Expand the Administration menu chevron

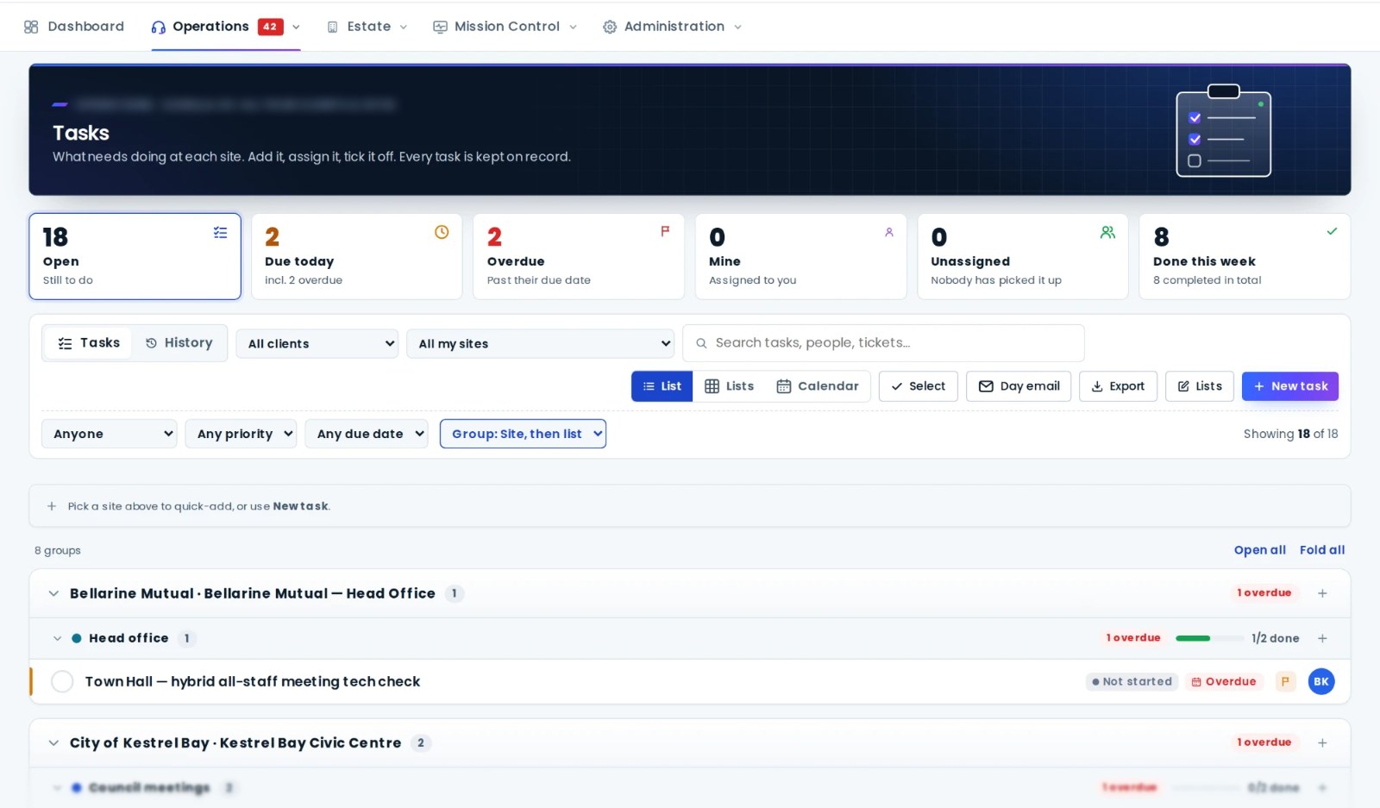pos(737,27)
